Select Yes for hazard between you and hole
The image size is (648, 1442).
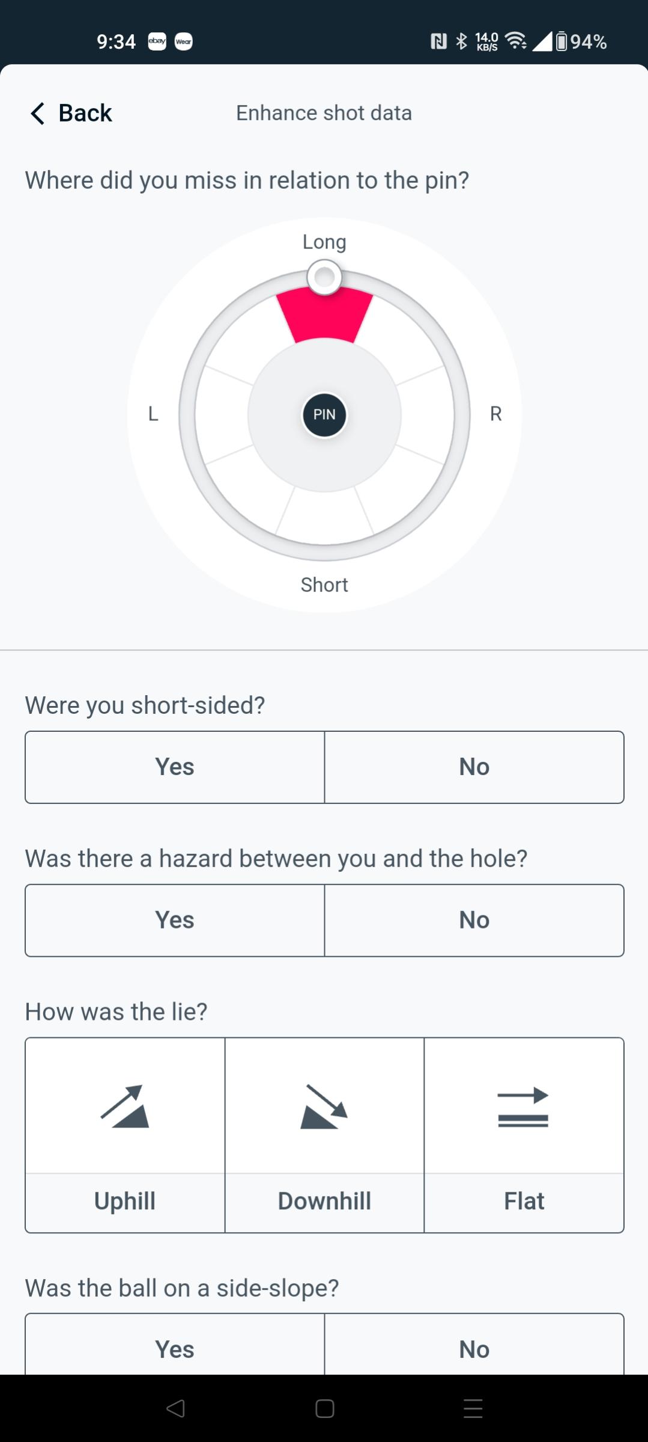[175, 920]
